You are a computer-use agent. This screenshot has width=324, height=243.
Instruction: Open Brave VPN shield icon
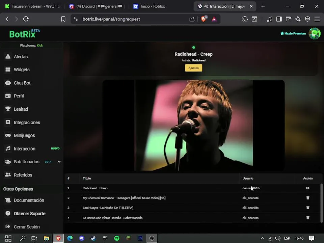(307, 19)
